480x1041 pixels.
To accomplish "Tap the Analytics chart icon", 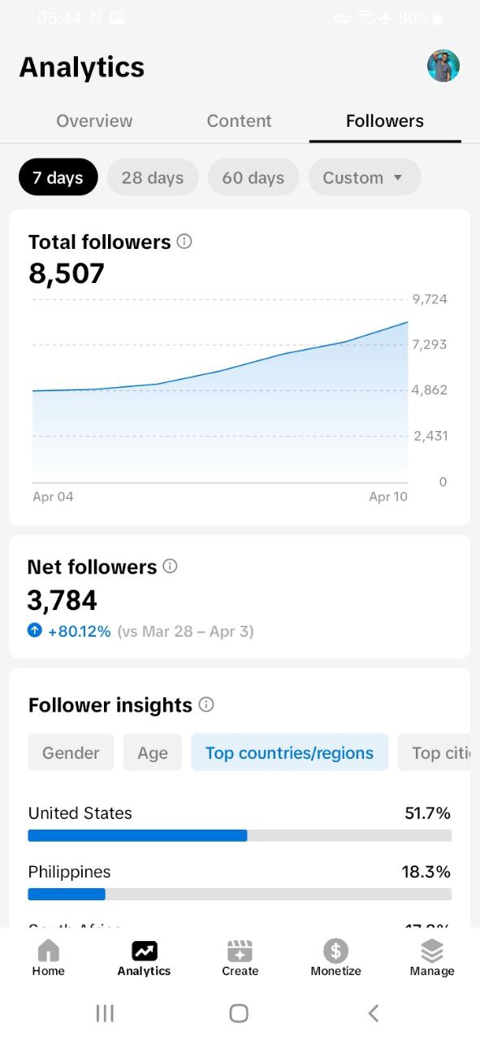I will tap(144, 950).
